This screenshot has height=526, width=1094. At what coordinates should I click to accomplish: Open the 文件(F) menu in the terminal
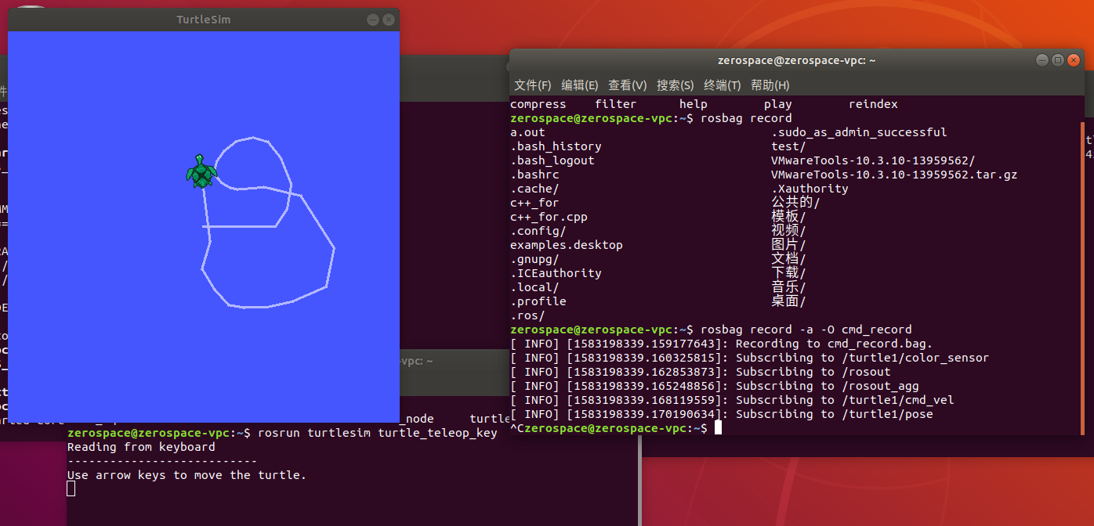coord(532,85)
